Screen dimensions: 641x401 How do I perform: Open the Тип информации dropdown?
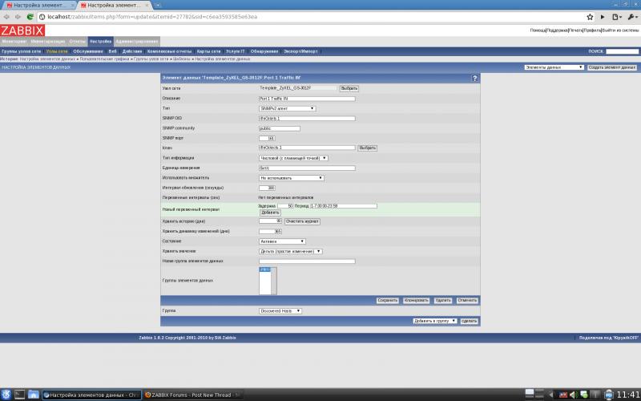point(295,158)
